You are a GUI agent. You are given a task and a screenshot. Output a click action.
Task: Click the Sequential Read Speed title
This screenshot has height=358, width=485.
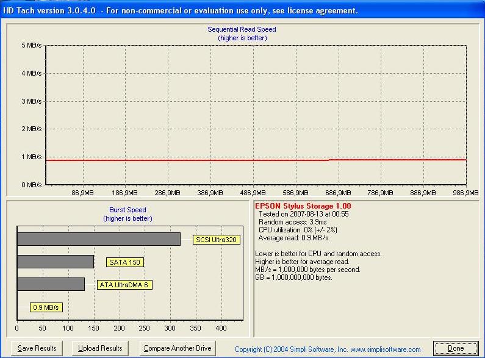pyautogui.click(x=242, y=29)
